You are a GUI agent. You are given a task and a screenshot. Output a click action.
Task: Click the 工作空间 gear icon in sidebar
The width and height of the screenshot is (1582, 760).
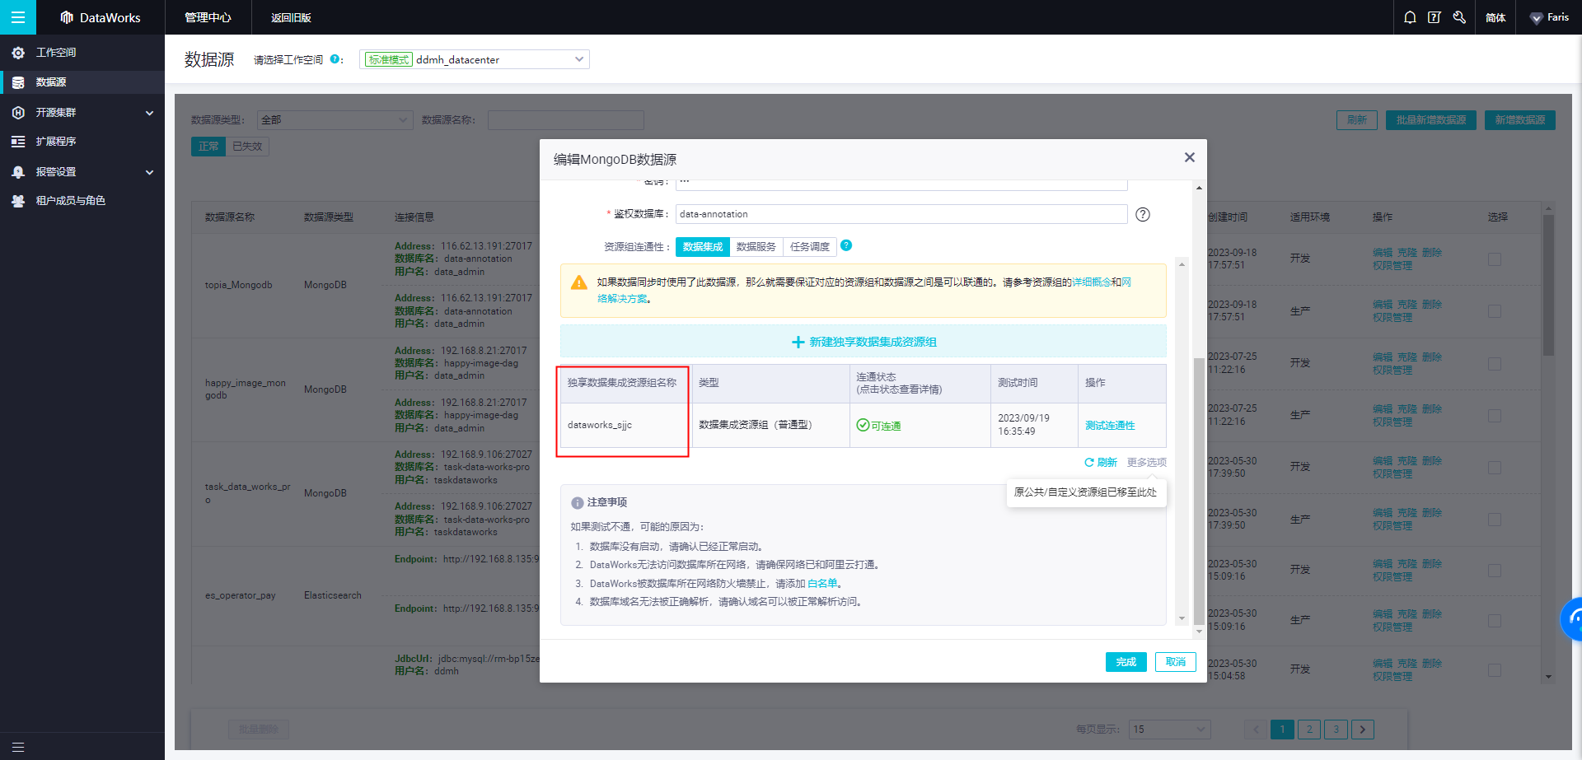[x=18, y=53]
